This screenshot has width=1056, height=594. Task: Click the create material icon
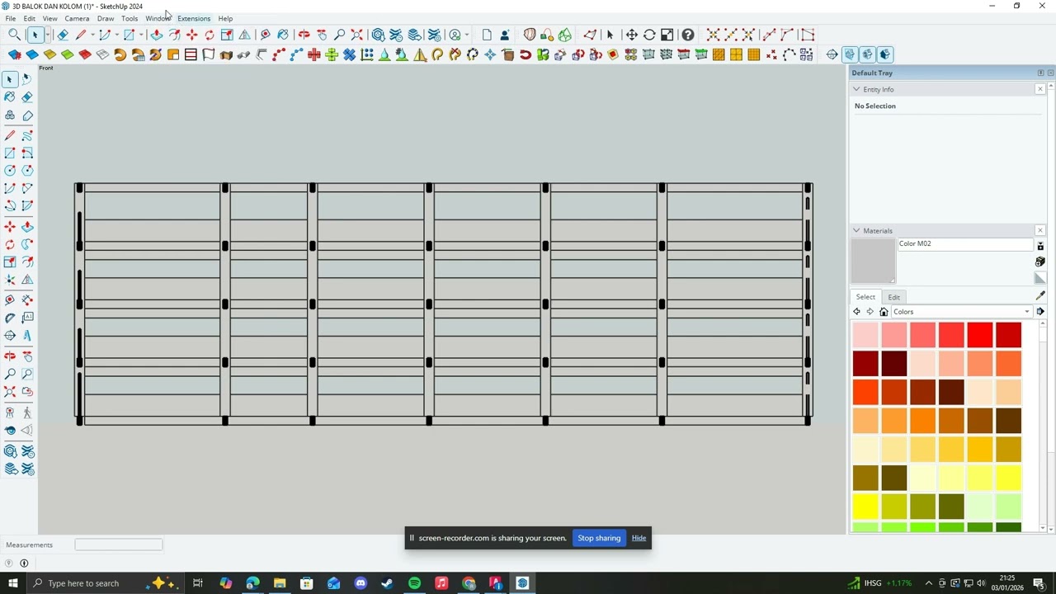click(1040, 262)
